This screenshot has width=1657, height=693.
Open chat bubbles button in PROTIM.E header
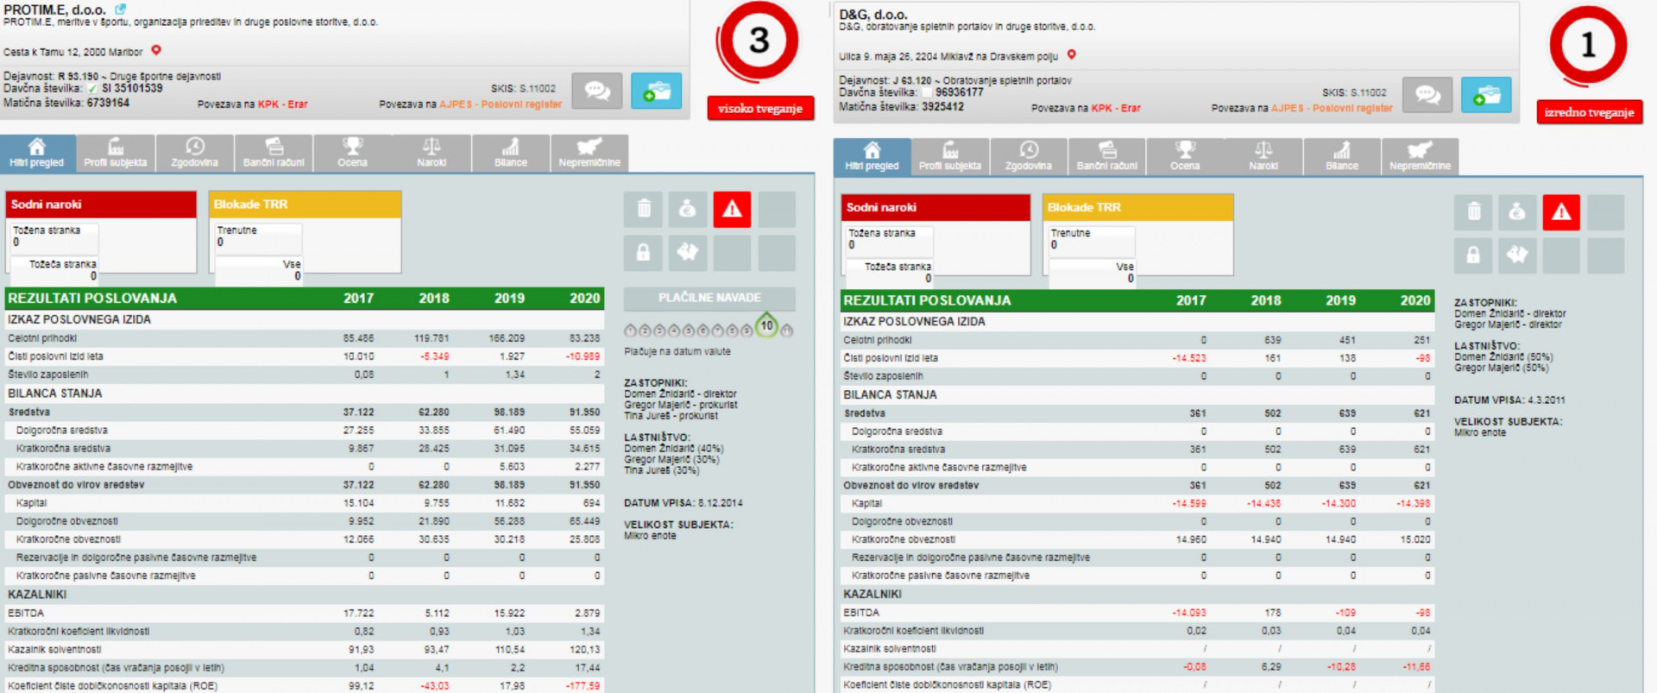point(596,91)
